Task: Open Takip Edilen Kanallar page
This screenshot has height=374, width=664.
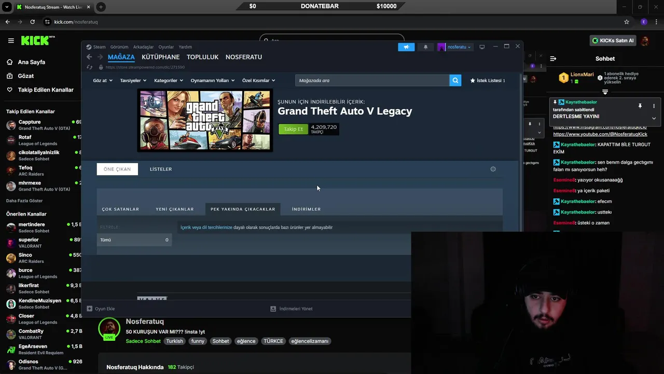Action: (46, 90)
